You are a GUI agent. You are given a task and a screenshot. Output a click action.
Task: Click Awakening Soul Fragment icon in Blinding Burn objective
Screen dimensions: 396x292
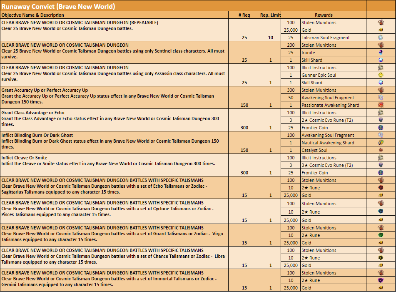381,135
